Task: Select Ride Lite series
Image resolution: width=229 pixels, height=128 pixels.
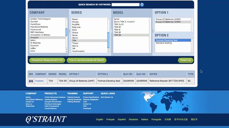Action: [x=76, y=27]
